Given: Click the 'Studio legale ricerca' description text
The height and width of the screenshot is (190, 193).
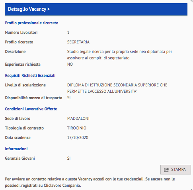Looking at the screenshot, I should coord(119,55).
